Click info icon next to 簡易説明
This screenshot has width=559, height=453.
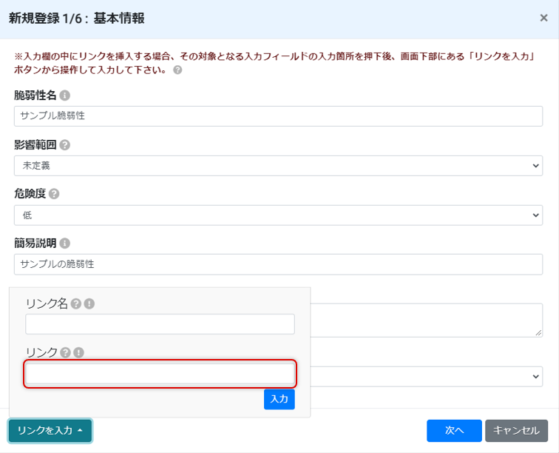(x=64, y=244)
